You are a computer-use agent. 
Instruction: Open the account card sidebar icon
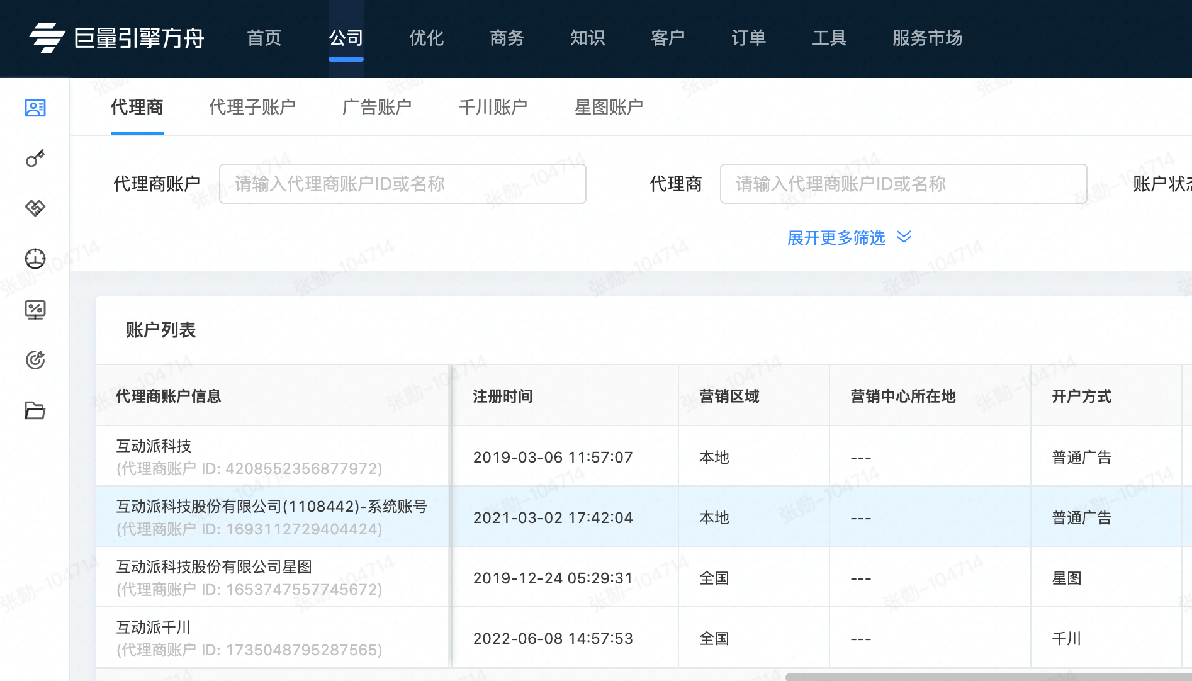click(x=35, y=108)
